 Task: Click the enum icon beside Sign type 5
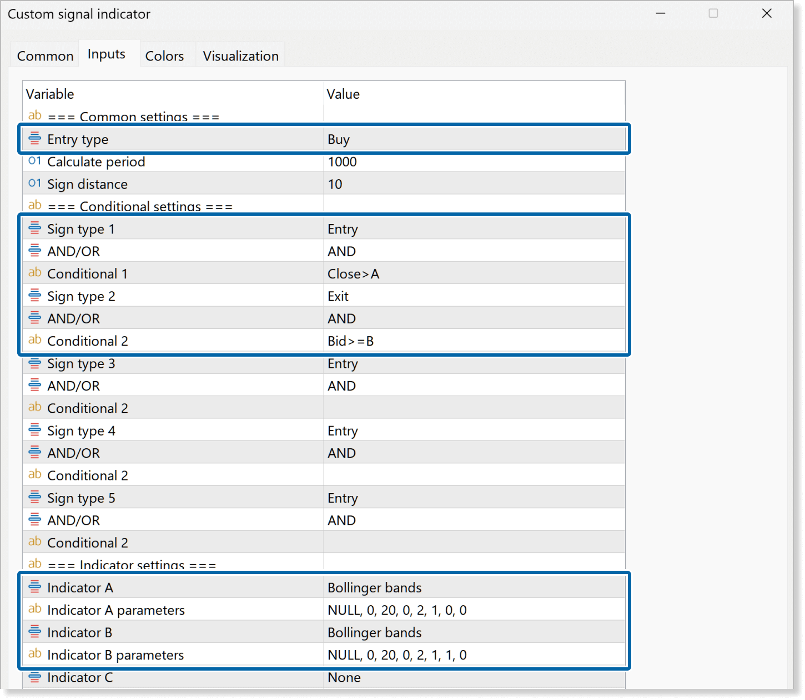34,497
